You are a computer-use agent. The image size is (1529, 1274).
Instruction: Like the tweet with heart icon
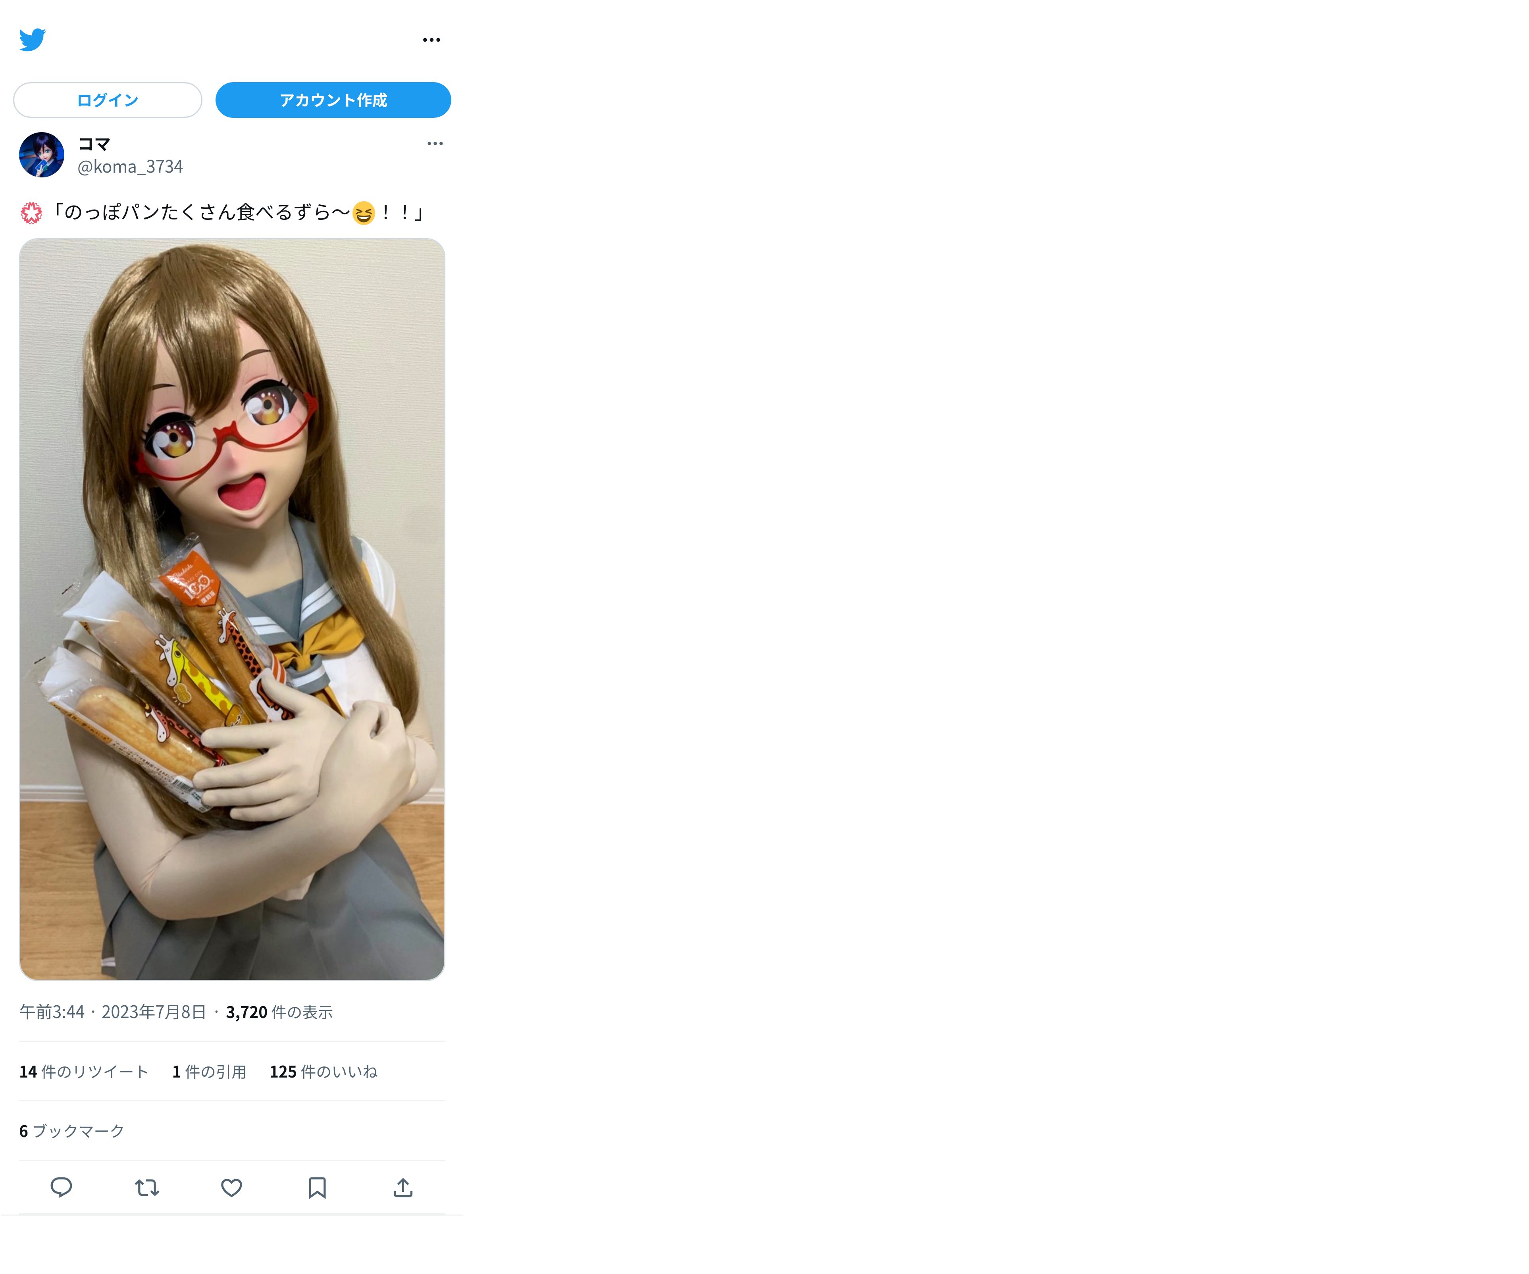click(231, 1187)
